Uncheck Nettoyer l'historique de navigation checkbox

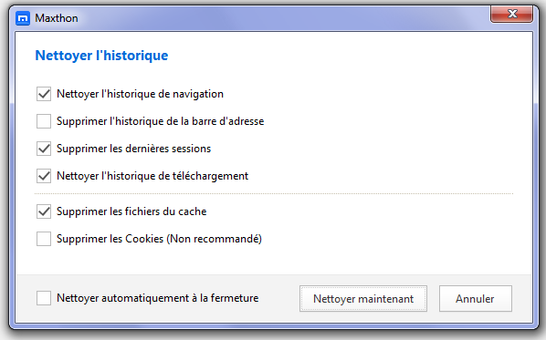[x=44, y=94]
